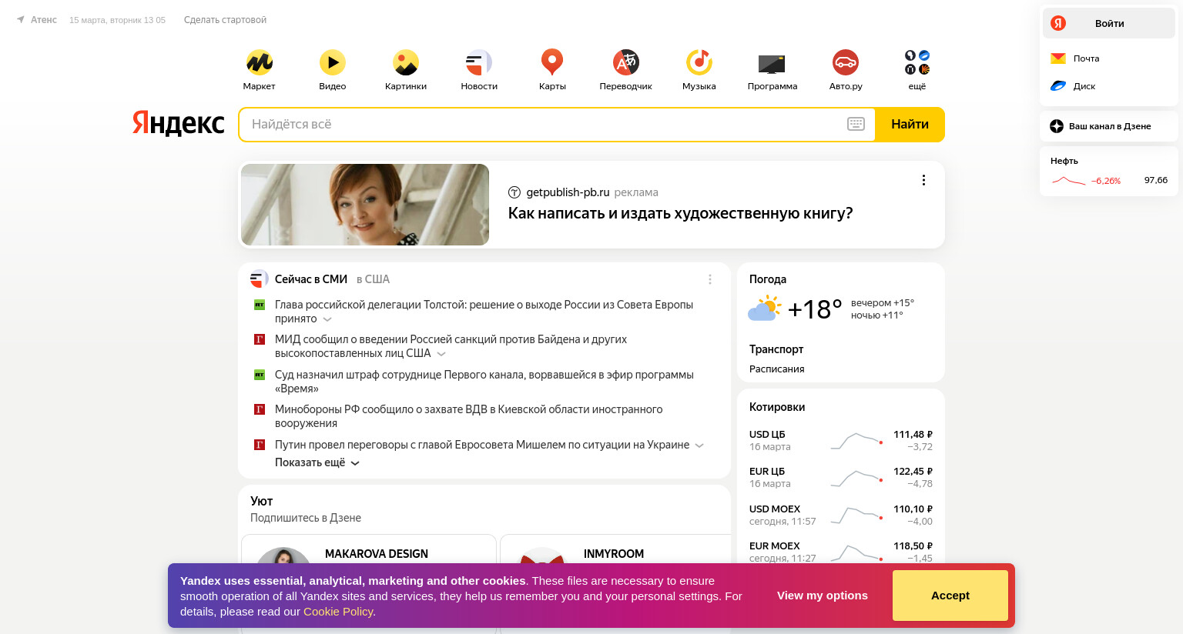
Task: Open the Погода weather heading
Action: tap(768, 279)
